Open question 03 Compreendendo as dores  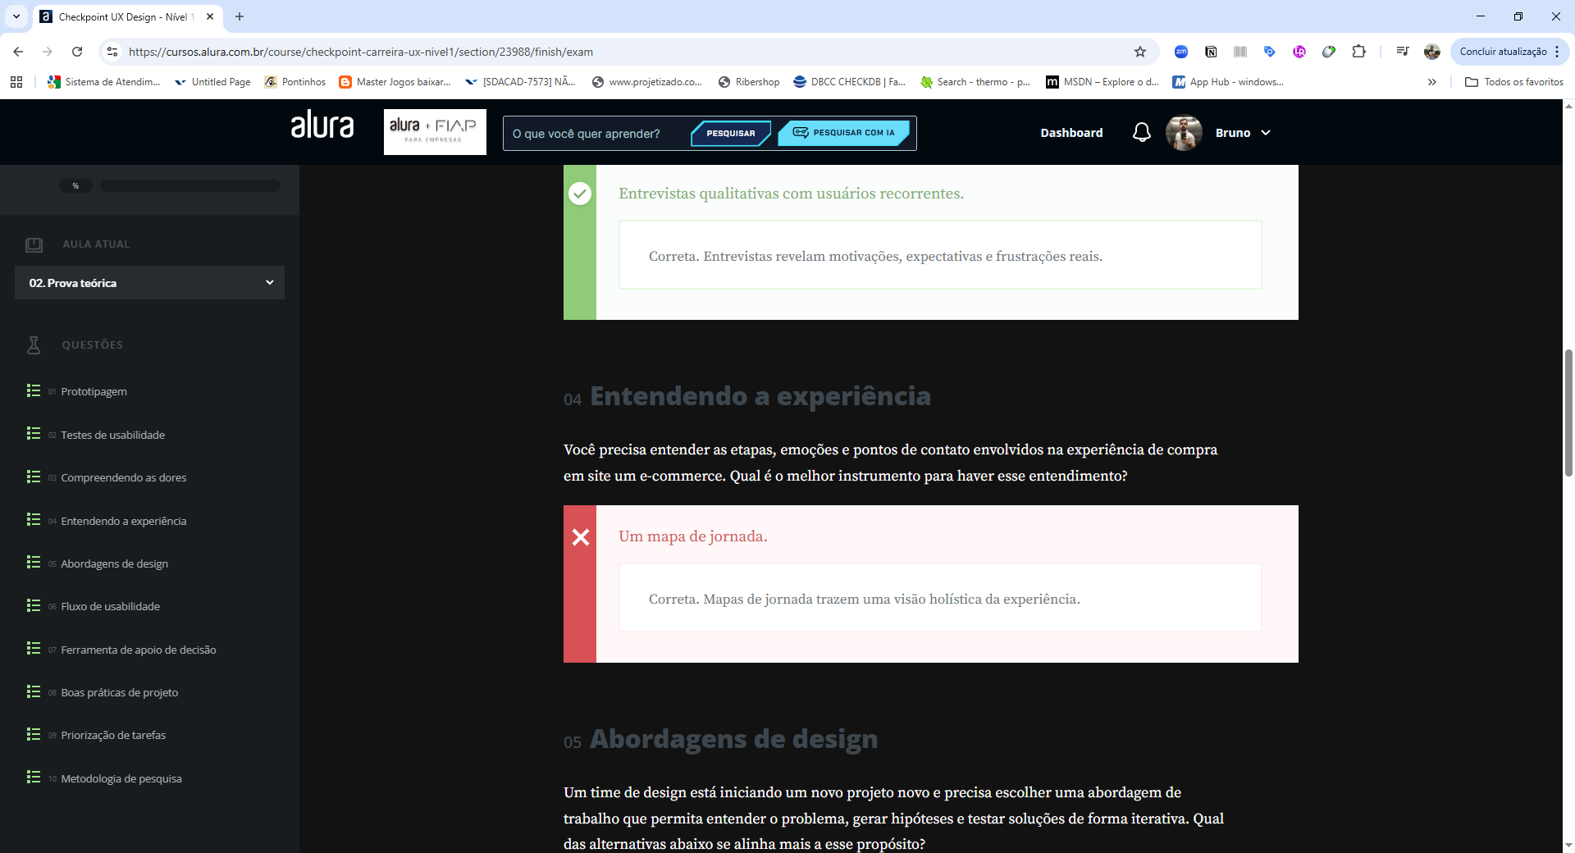[x=123, y=478]
